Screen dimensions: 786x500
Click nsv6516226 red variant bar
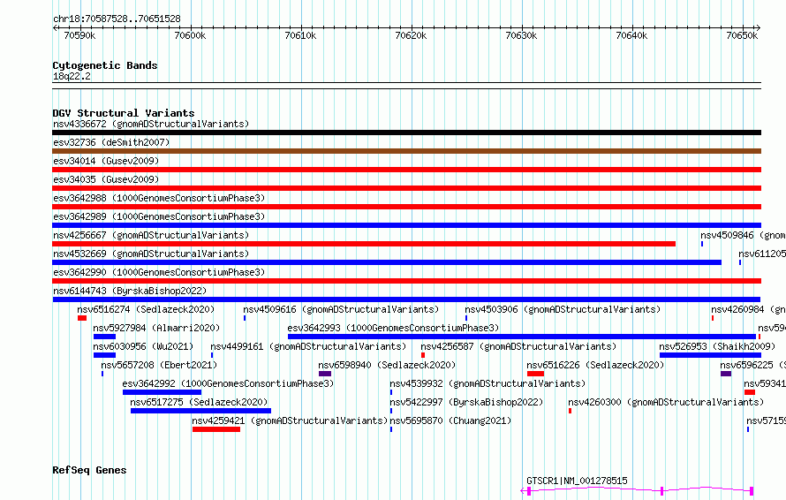point(535,374)
